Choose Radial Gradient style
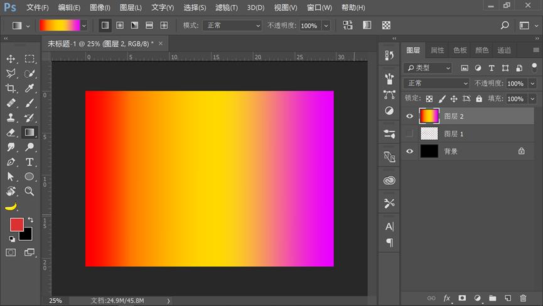The width and height of the screenshot is (543, 306). [120, 25]
